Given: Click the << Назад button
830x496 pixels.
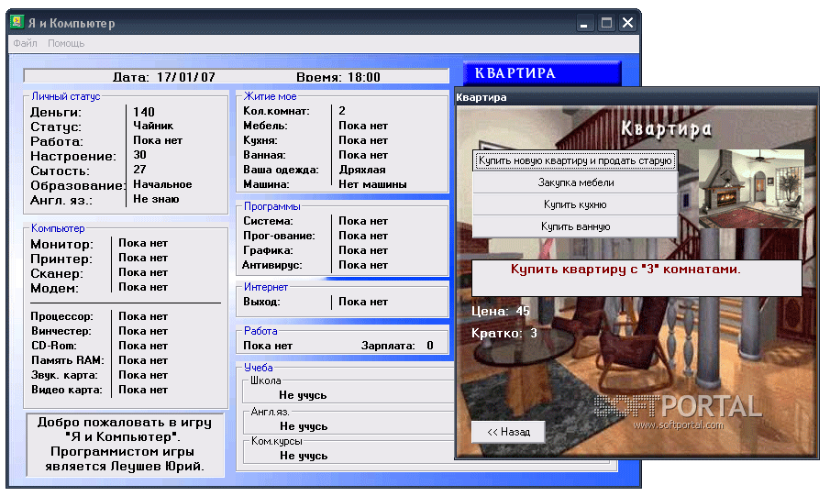Looking at the screenshot, I should (508, 432).
